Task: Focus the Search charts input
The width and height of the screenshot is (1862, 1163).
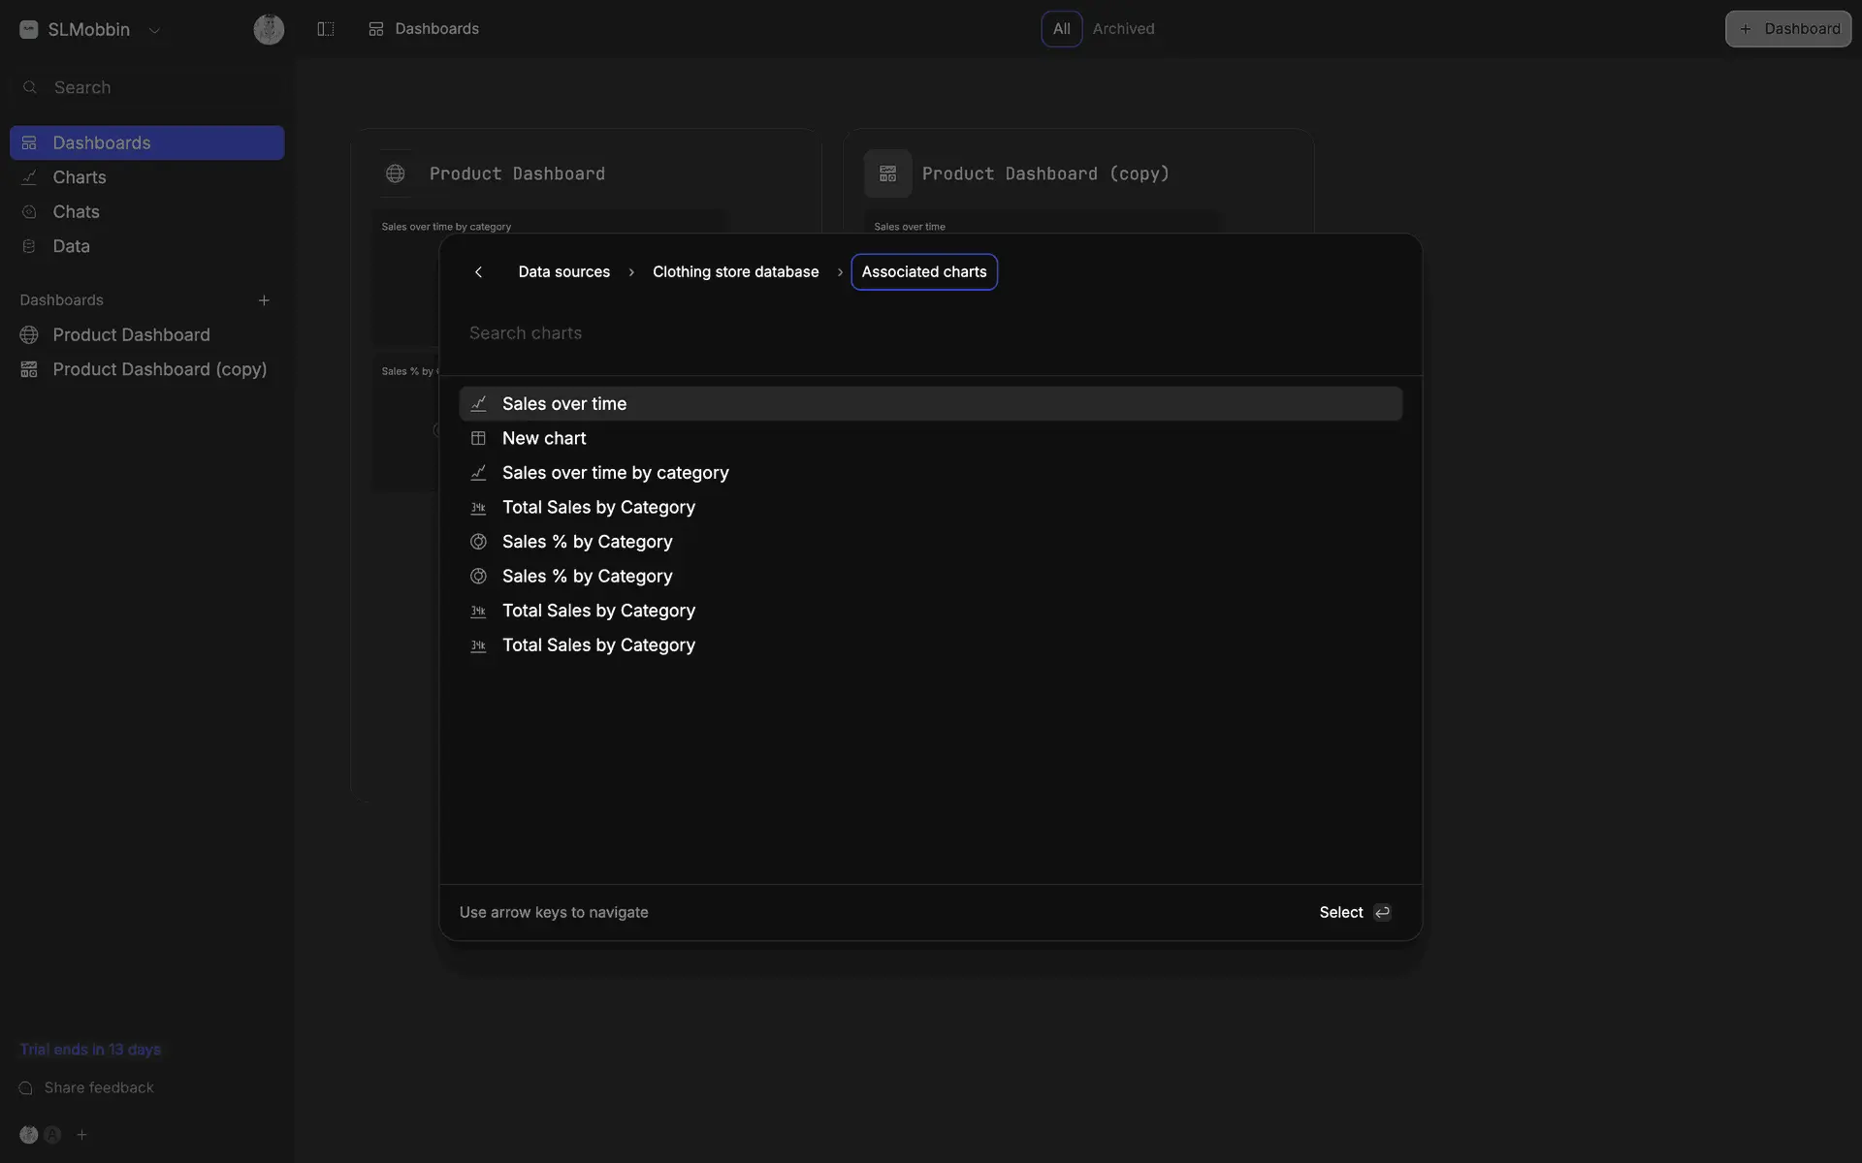Action: click(931, 333)
